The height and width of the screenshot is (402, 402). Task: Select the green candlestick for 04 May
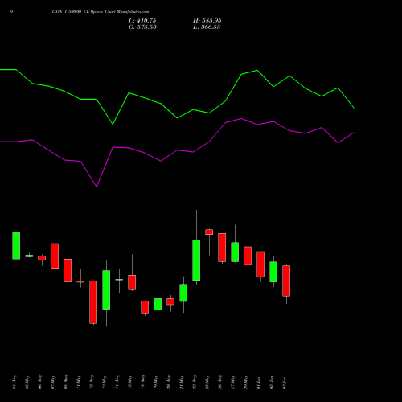pos(16,246)
